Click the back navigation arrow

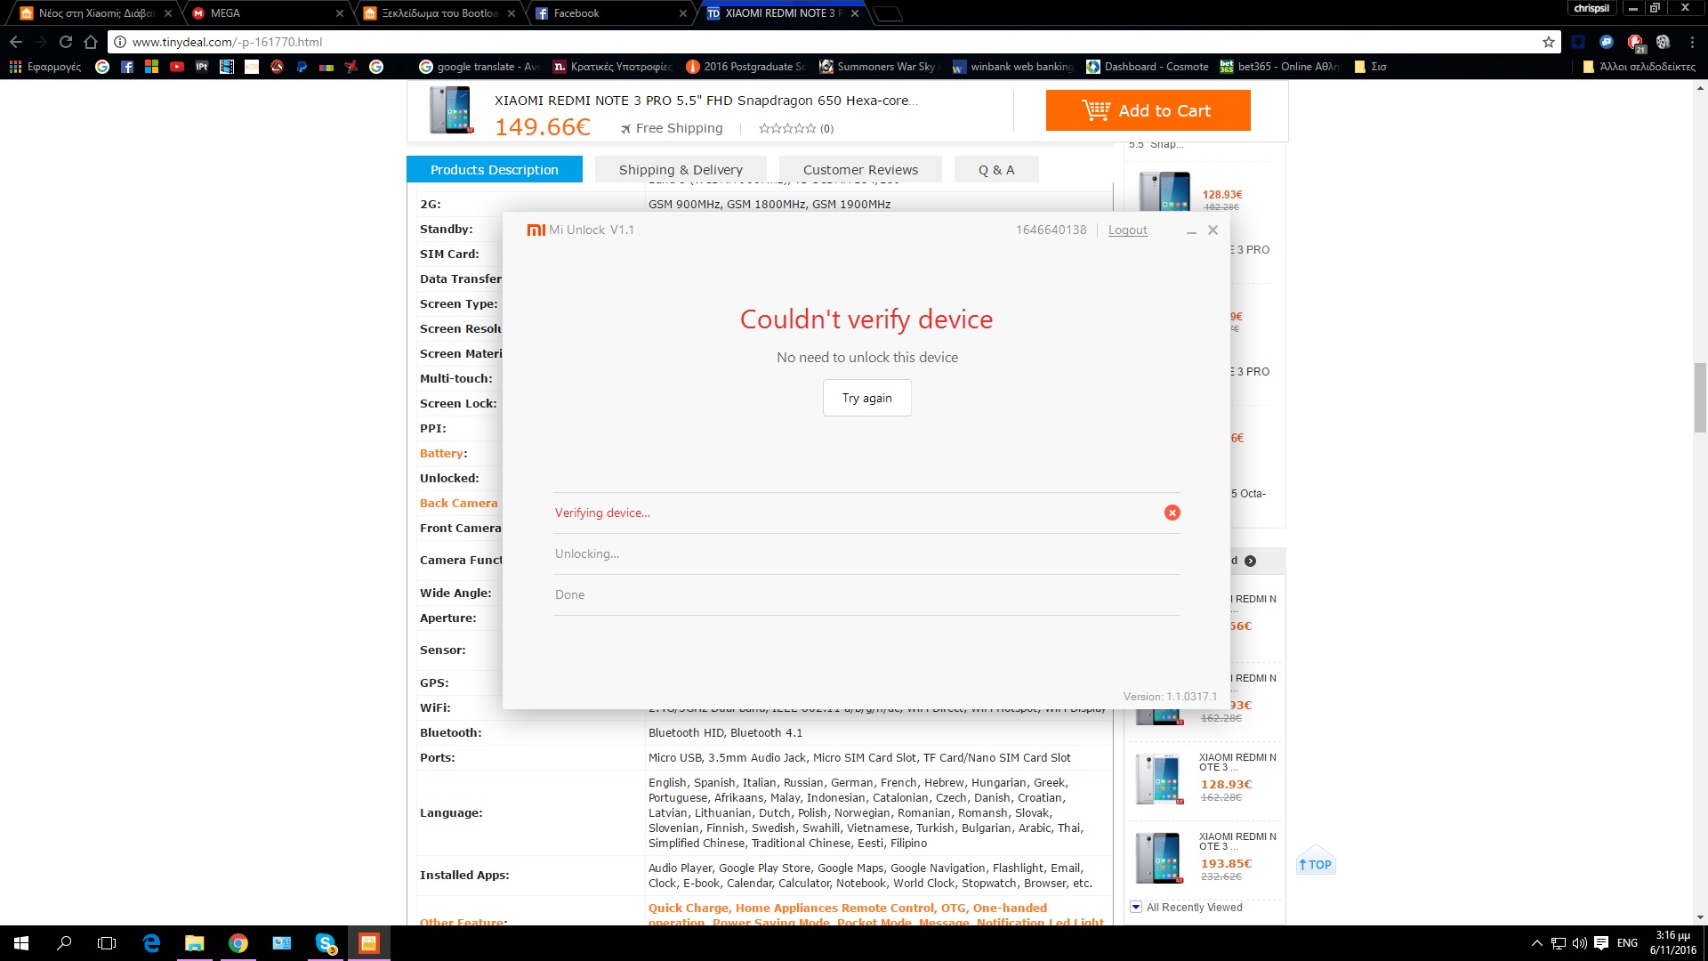(16, 42)
